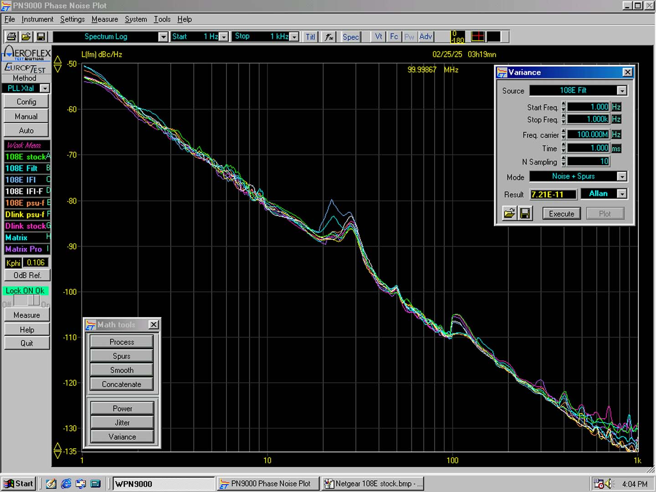This screenshot has width=656, height=492.
Task: Select the 108E Filt trace memory
Action: (x=27, y=168)
